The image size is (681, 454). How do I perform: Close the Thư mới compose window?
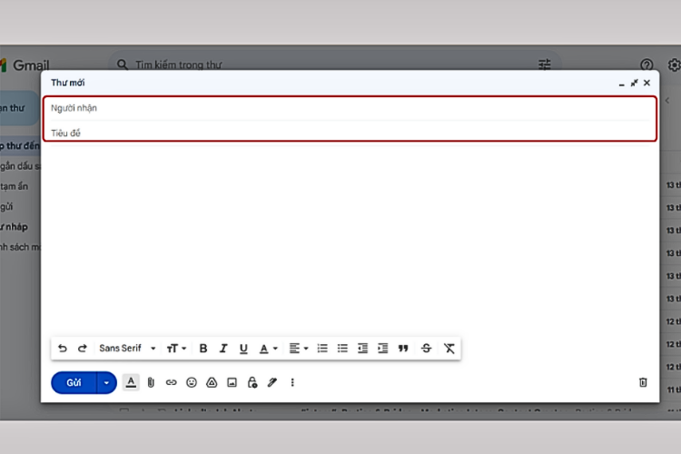pyautogui.click(x=646, y=83)
